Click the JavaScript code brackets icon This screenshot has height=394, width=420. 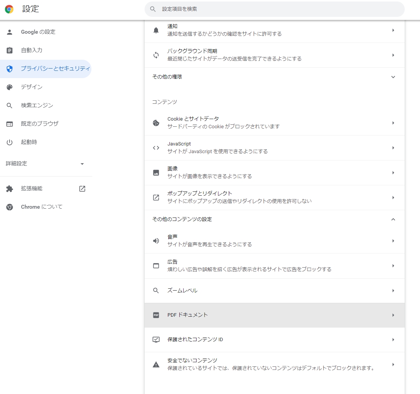[x=156, y=148]
